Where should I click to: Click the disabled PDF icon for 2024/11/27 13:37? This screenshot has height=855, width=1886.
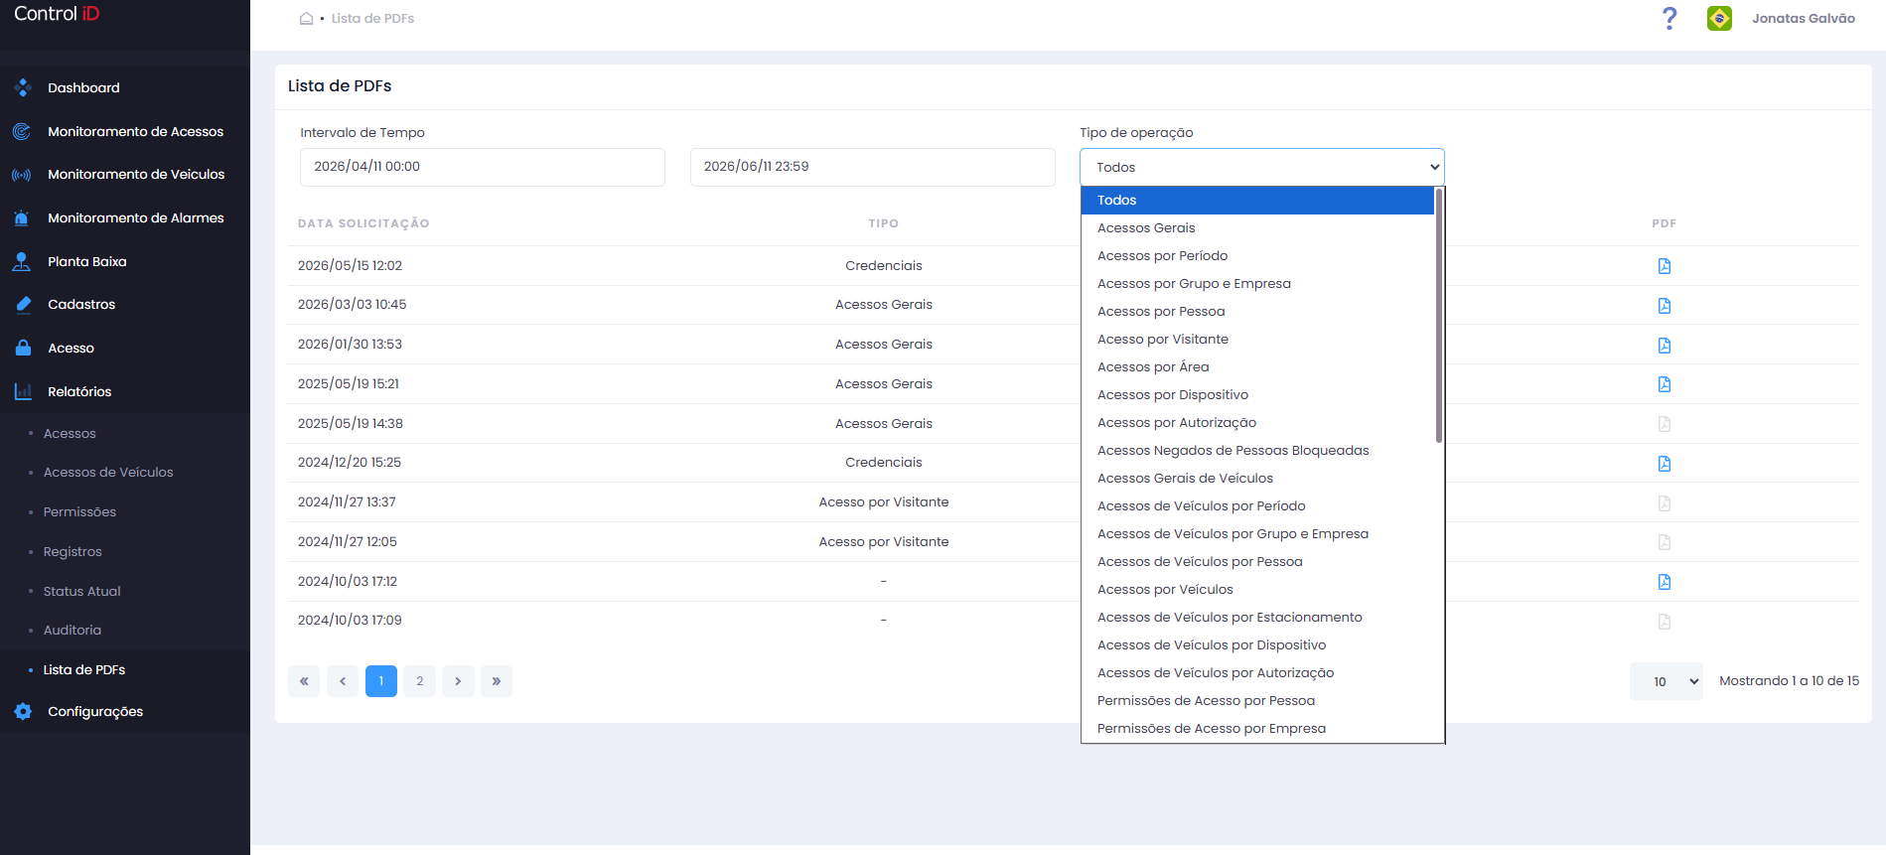pos(1665,502)
